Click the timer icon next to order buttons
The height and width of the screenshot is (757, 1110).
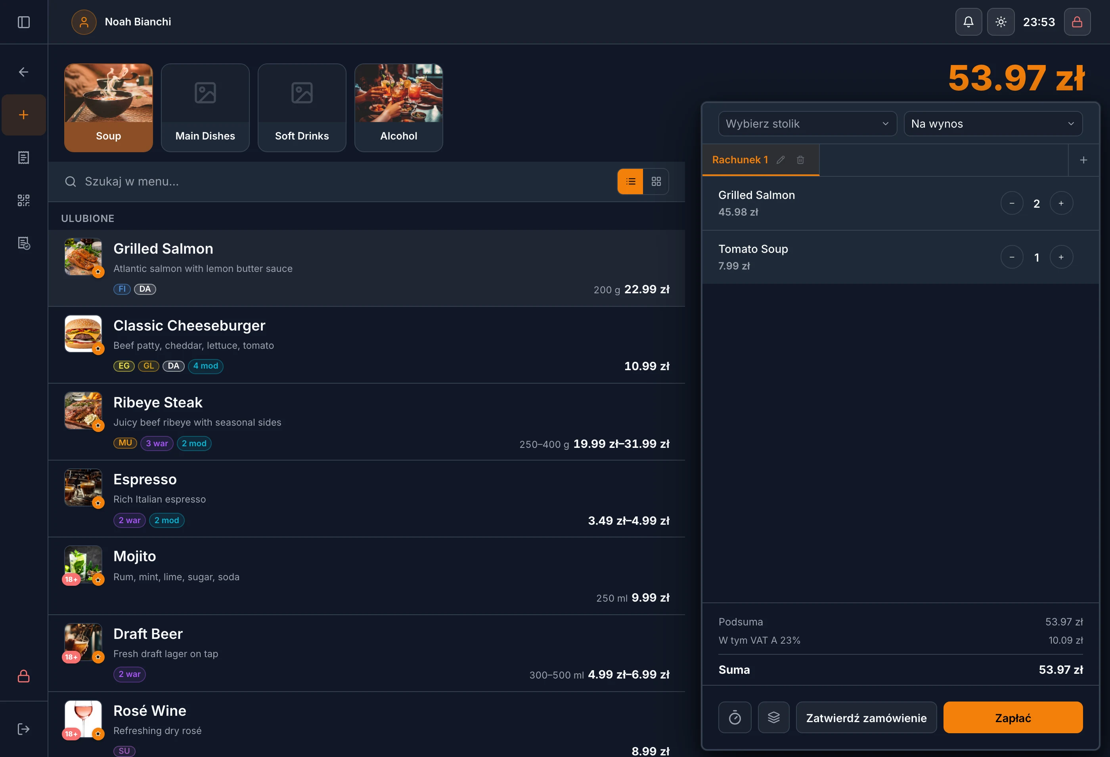735,717
